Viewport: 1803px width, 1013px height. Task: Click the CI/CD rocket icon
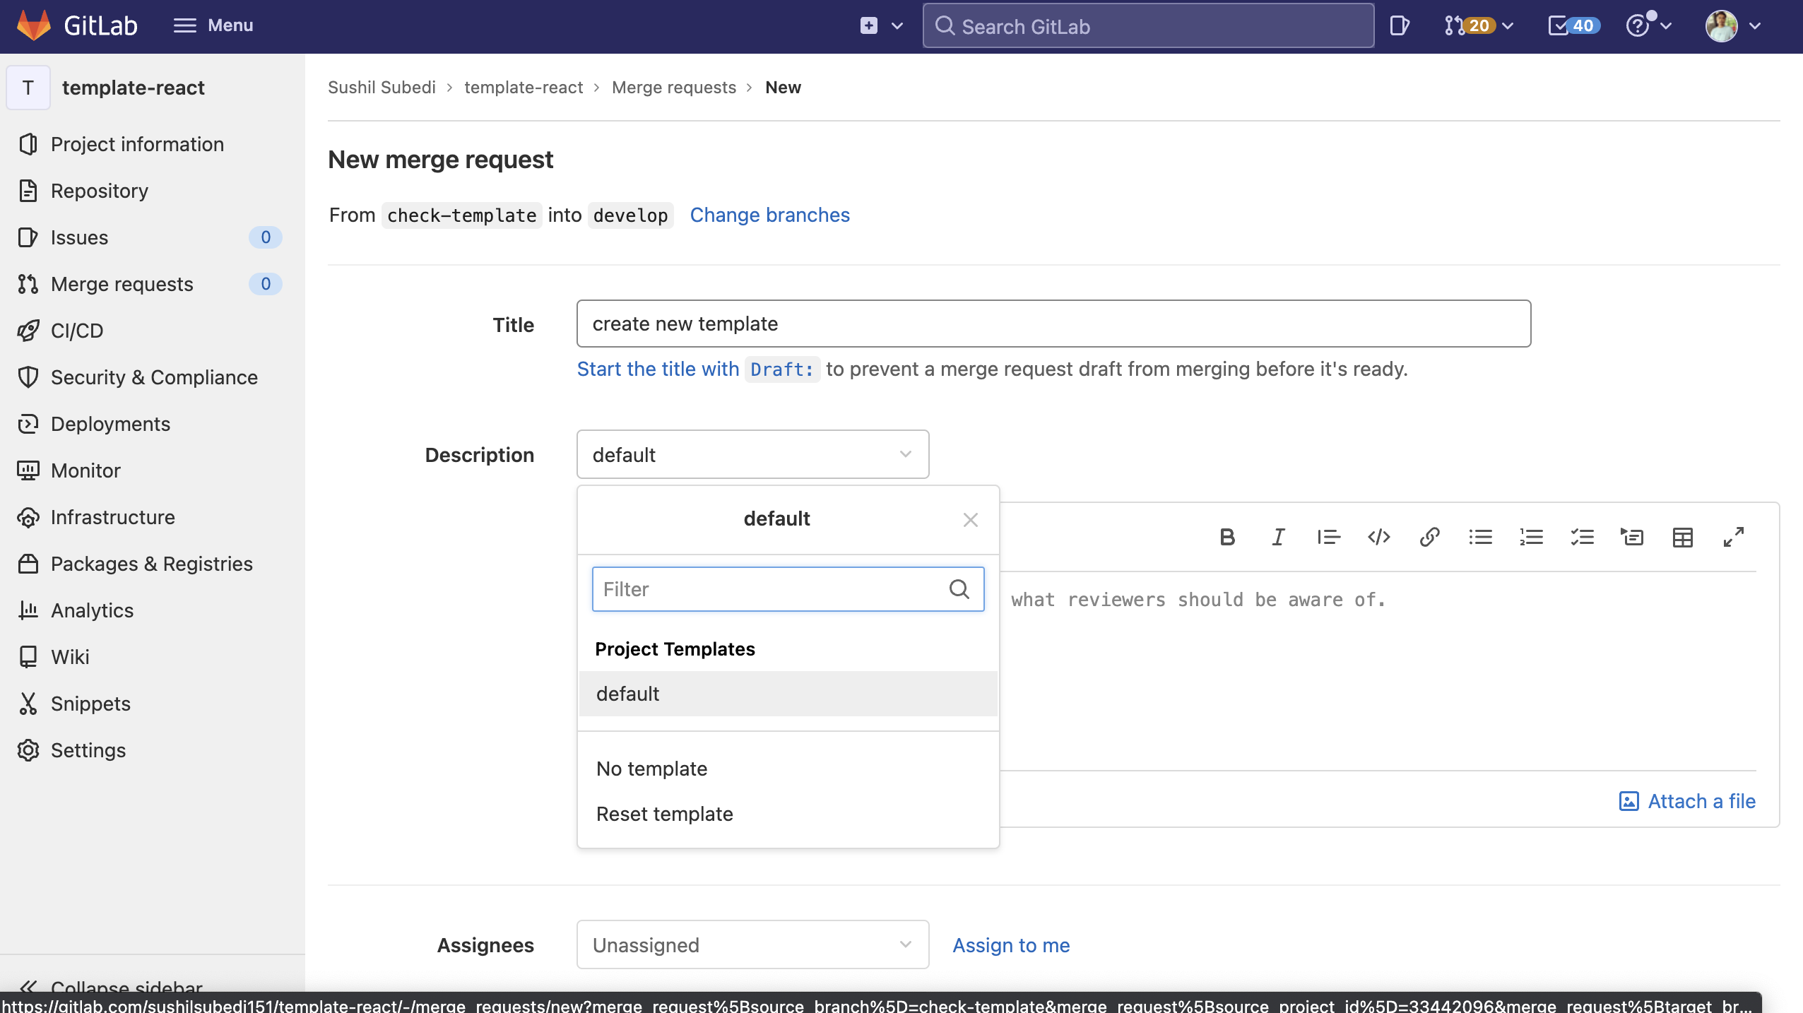[28, 331]
